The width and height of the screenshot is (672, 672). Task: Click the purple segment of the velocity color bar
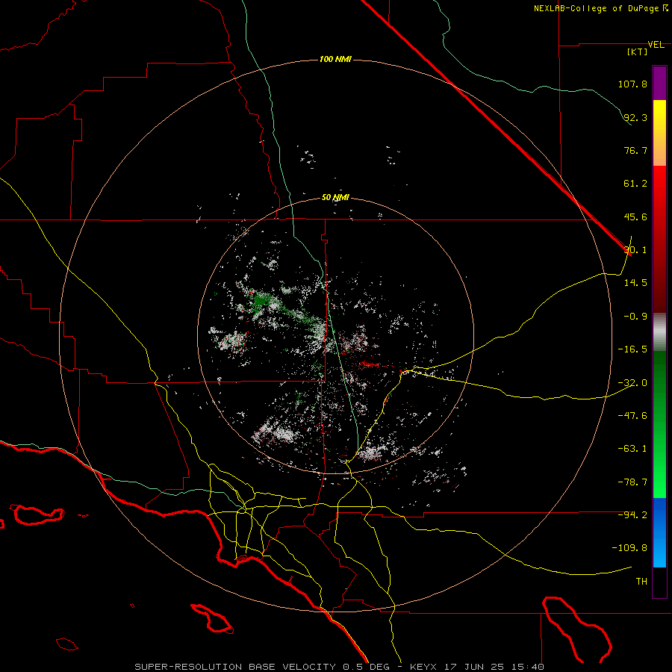click(x=659, y=83)
